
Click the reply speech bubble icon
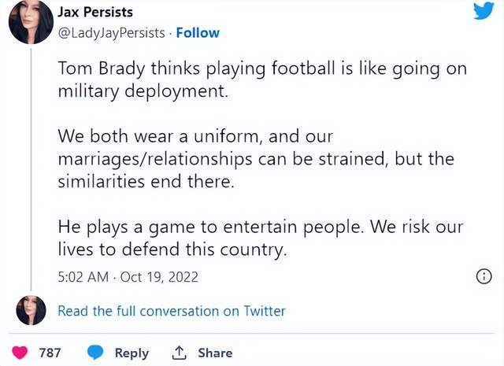[x=95, y=353]
